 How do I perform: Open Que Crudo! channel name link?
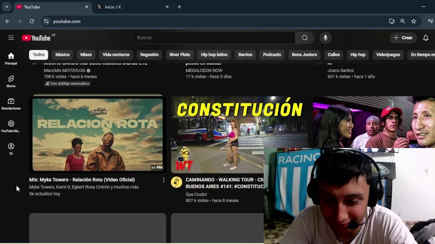[x=196, y=194]
